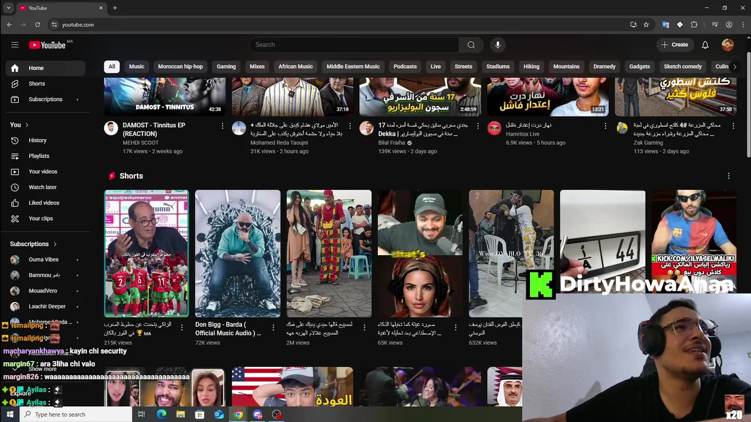Open options for Hamritox Live video
This screenshot has width=751, height=422.
tap(605, 125)
